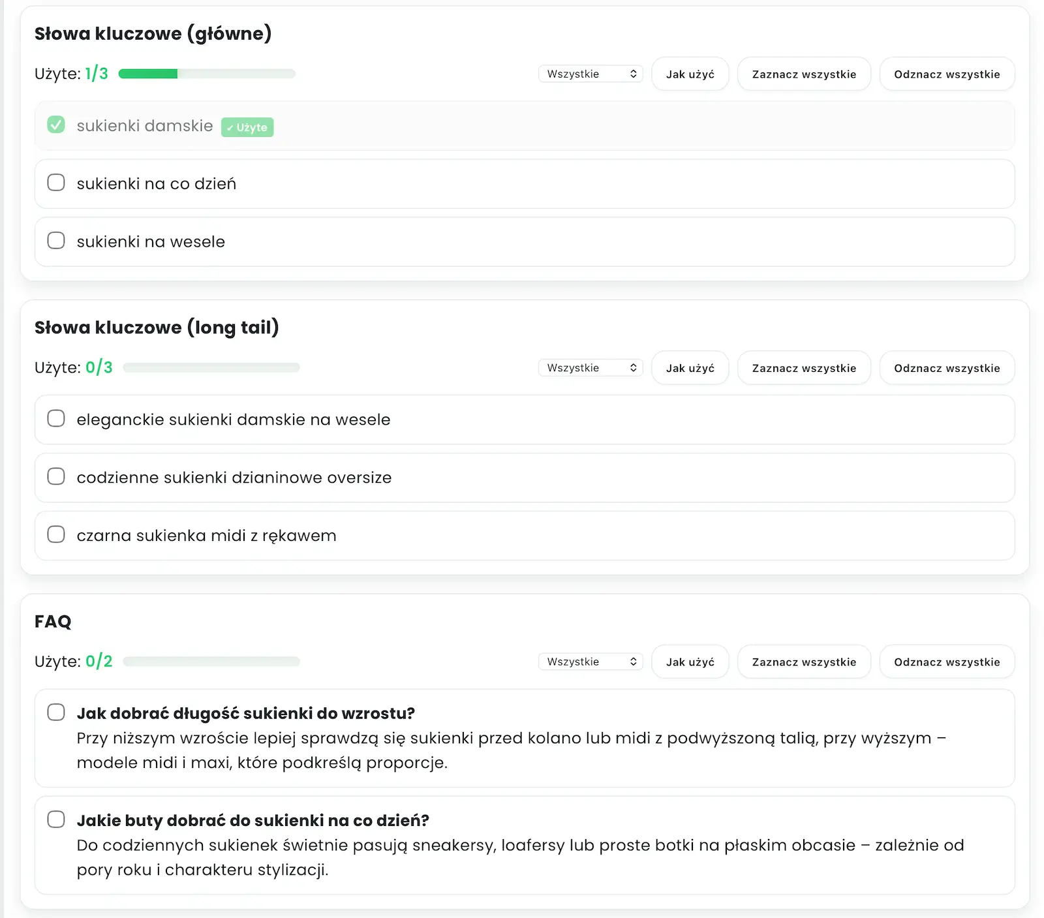Image resolution: width=1044 pixels, height=918 pixels.
Task: Enable 'czarna sukienka midi z rękawem' checkbox
Action: 56,534
